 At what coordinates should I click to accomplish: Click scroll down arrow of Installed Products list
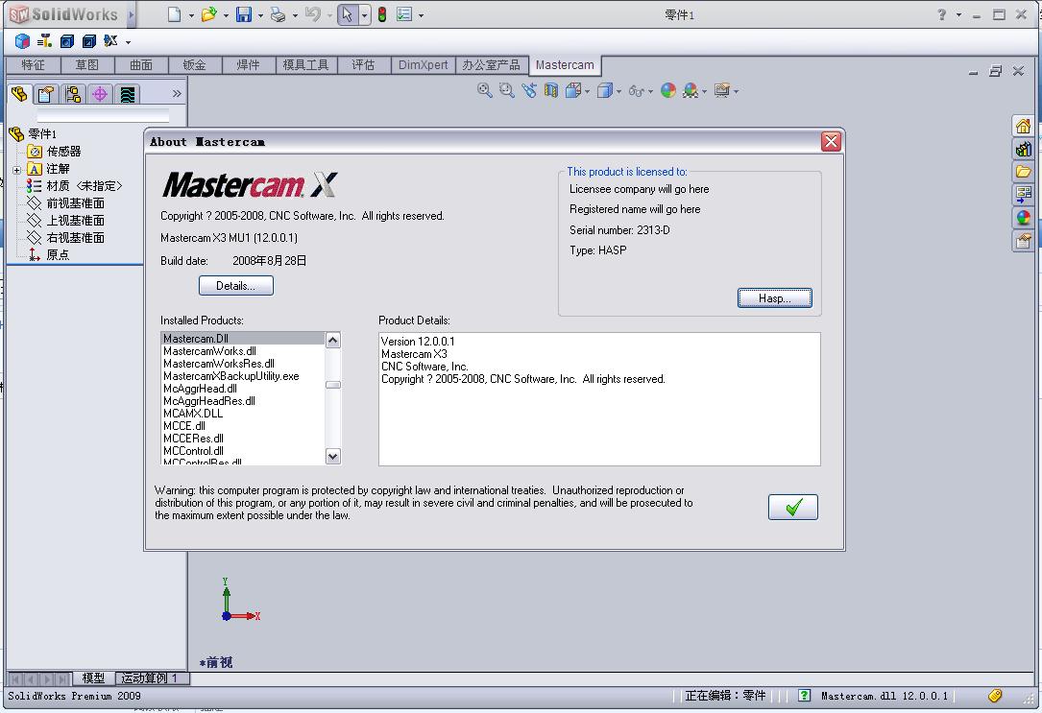pos(333,456)
